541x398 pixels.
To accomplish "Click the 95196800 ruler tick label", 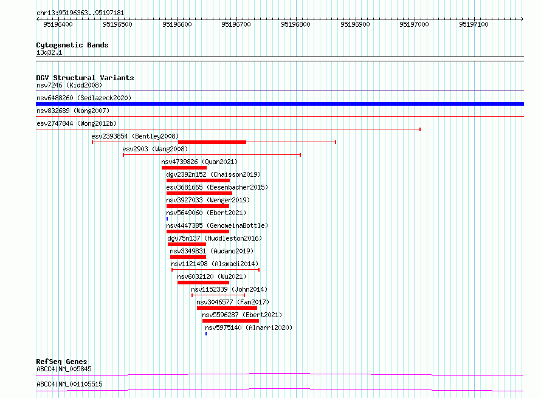I will click(x=295, y=24).
